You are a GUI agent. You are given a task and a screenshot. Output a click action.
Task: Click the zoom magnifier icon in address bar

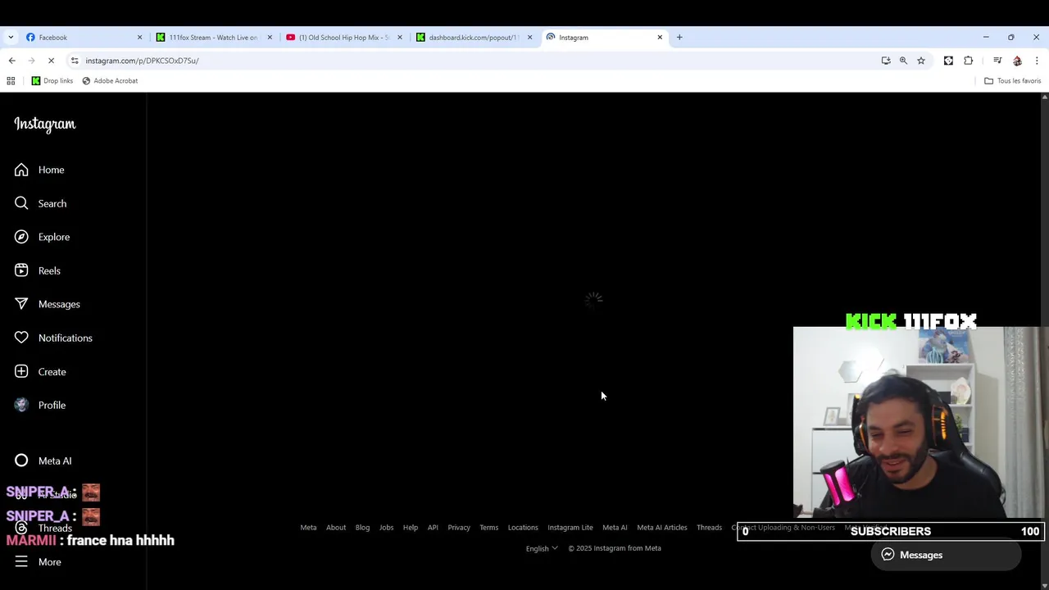click(903, 61)
